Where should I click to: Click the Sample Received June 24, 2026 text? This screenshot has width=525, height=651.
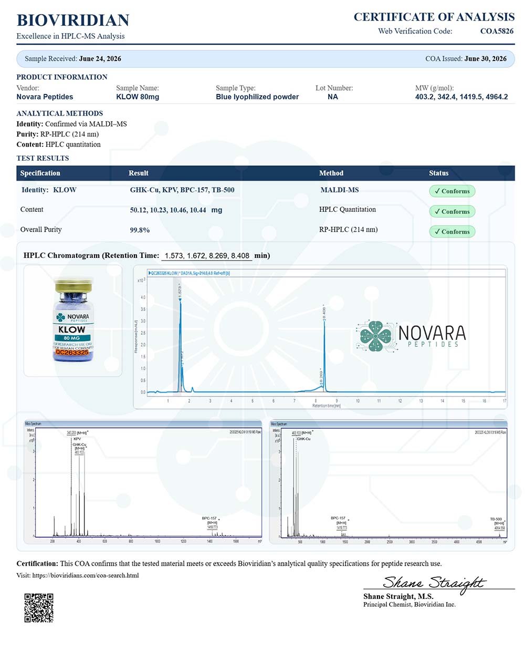tap(73, 59)
